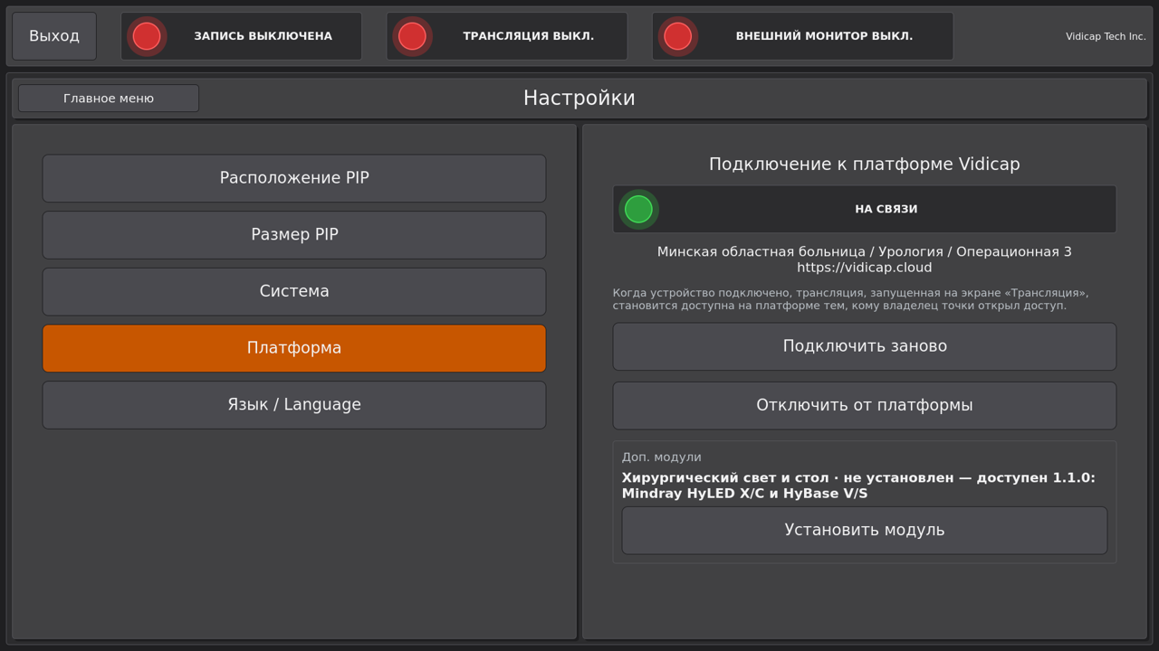Viewport: 1159px width, 651px height.
Task: Click the https://vidicap.cloud address
Action: (865, 268)
